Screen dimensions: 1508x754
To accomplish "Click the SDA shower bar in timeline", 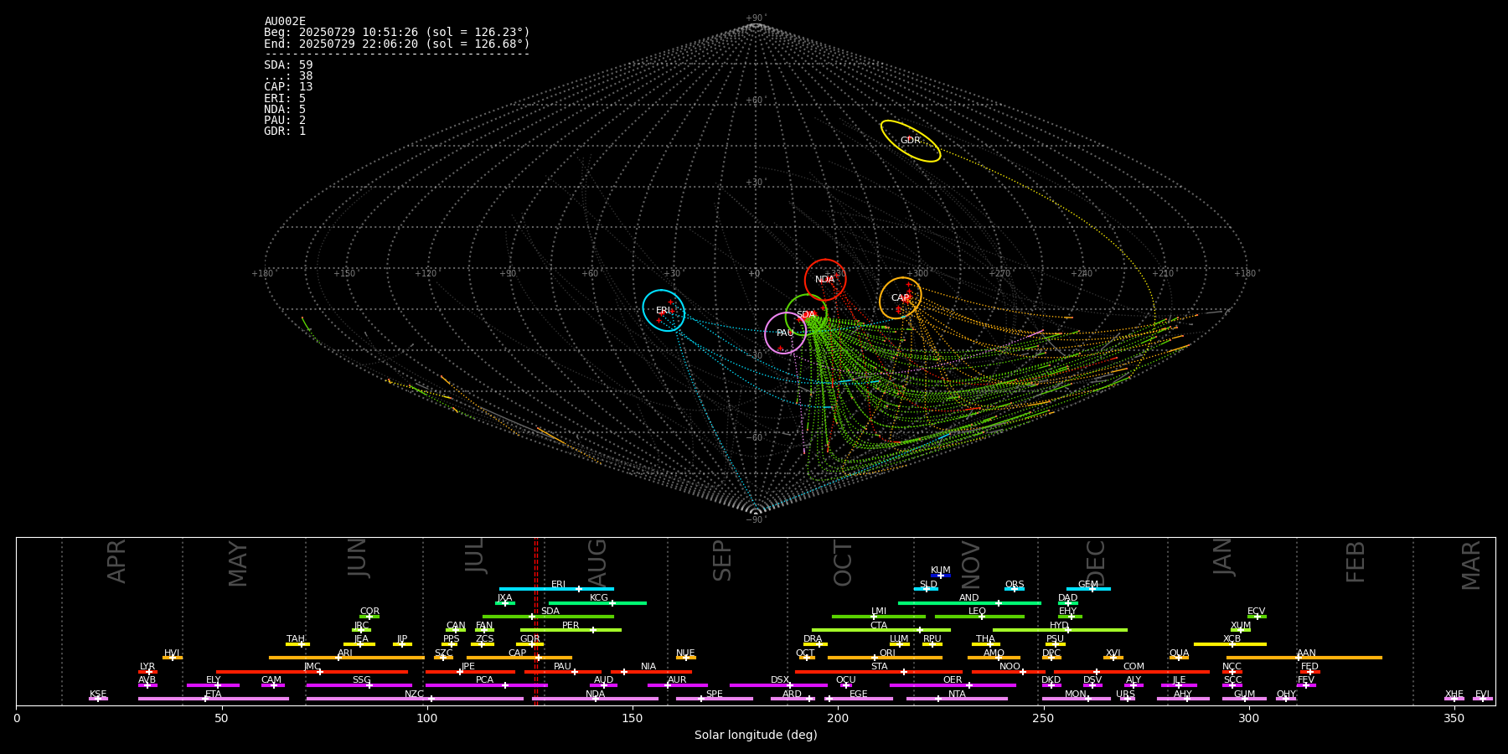I will coord(548,617).
